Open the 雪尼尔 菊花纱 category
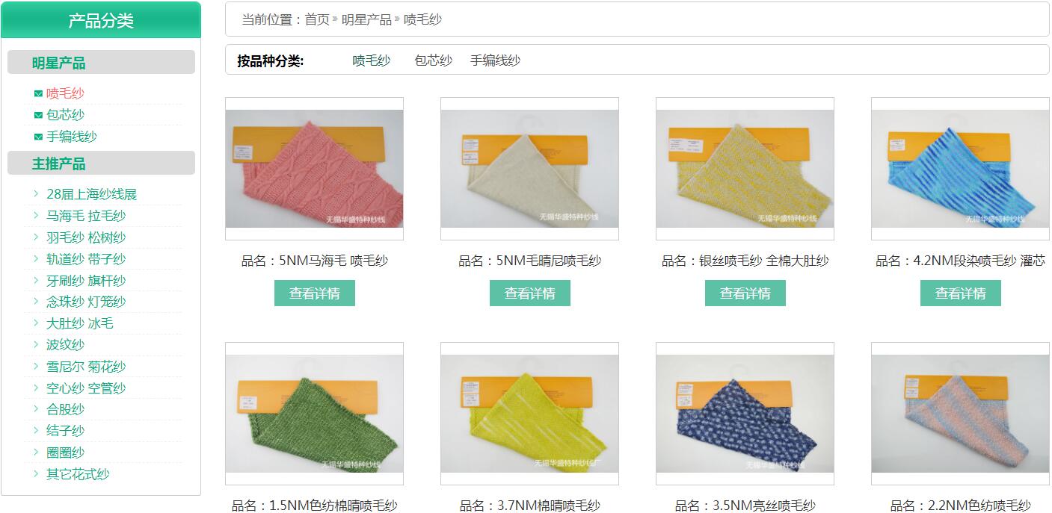 [86, 367]
